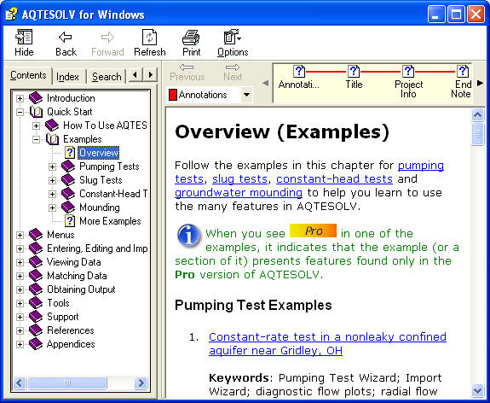Click tree scrollbar left arrow
Image resolution: width=490 pixels, height=403 pixels.
(20, 383)
